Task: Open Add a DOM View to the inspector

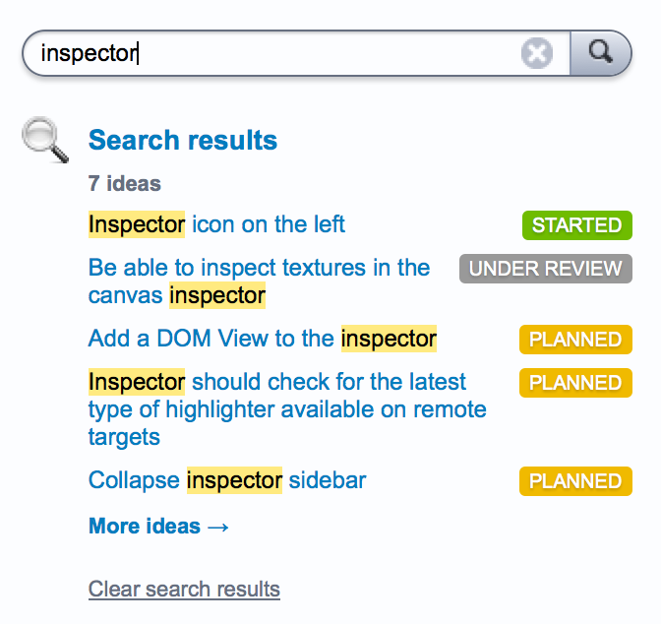Action: (263, 339)
